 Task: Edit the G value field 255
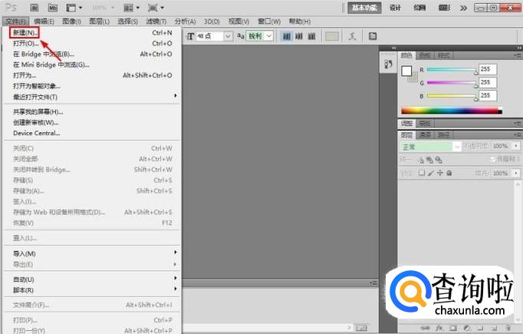tap(488, 82)
